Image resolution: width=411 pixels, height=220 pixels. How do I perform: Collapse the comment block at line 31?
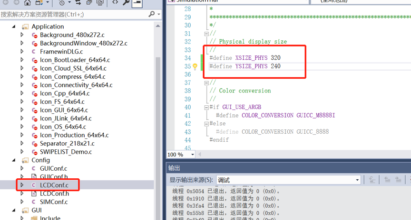point(206,34)
